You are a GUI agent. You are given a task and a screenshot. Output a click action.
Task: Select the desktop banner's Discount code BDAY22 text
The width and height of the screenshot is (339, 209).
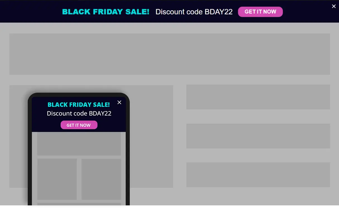pos(194,12)
